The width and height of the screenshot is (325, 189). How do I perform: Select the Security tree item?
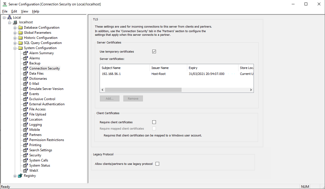(35, 155)
